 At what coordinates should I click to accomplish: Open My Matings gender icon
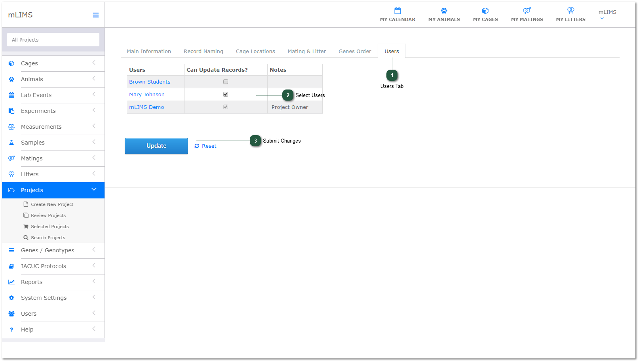click(x=527, y=11)
